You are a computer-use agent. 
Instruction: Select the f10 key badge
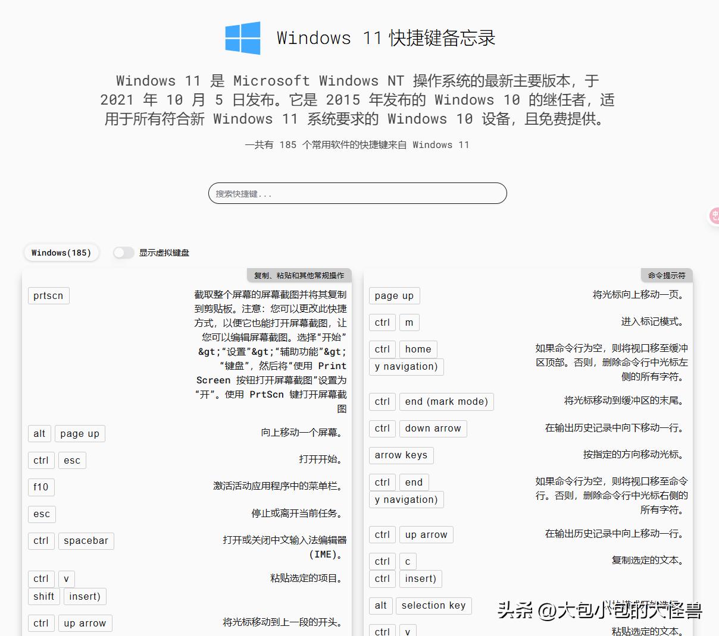click(40, 487)
